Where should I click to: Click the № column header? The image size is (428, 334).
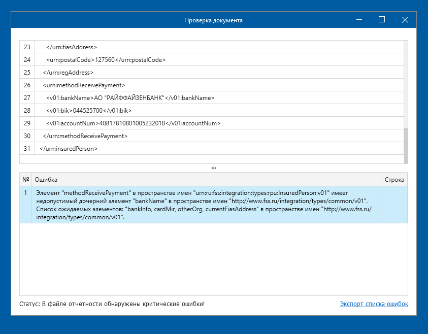pyautogui.click(x=26, y=180)
